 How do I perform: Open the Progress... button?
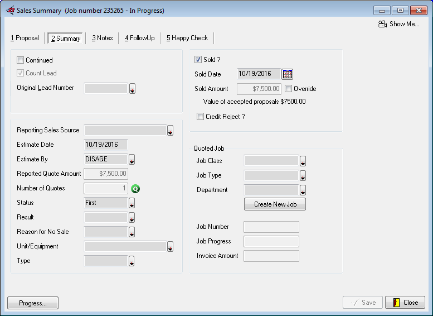tap(33, 303)
